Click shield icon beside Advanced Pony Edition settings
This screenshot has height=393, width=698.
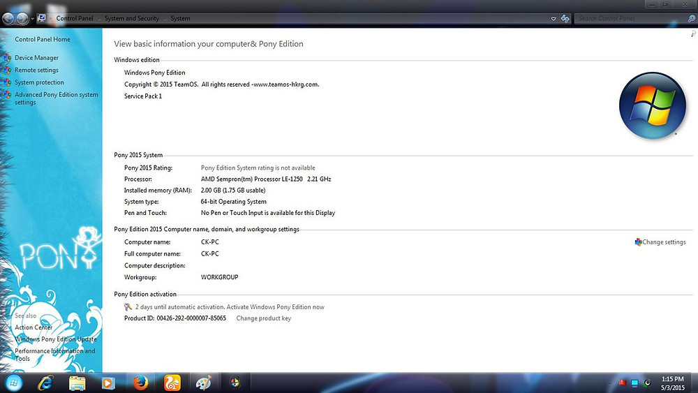click(x=7, y=94)
